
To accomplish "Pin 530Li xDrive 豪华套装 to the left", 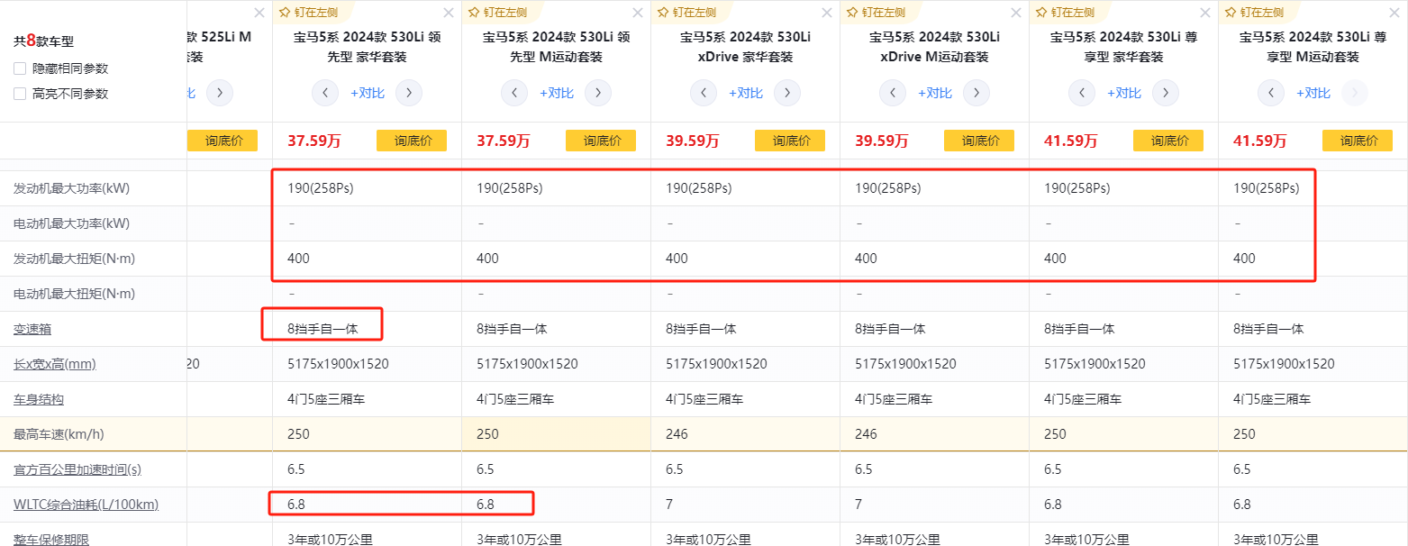I will [x=686, y=12].
